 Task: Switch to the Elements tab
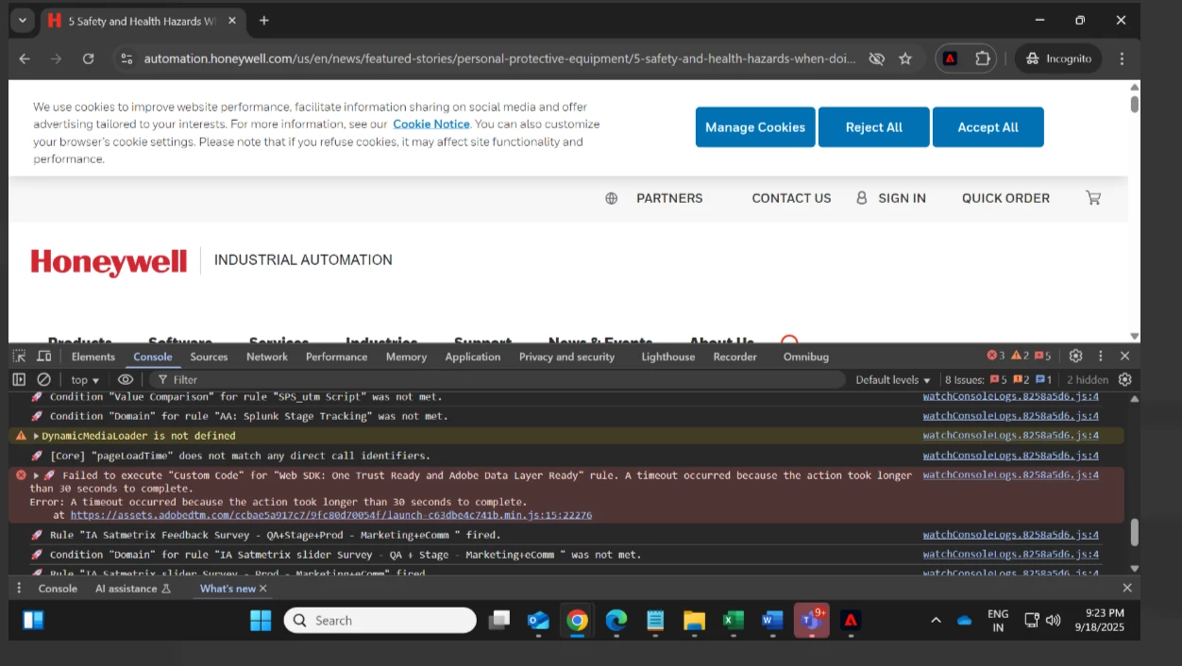point(93,357)
